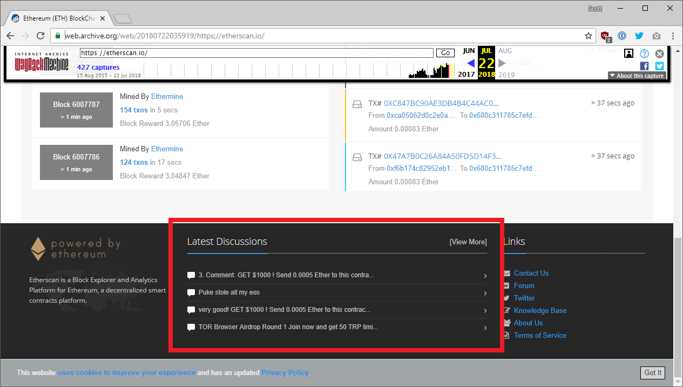Click the Wayback user account icon
683x387 pixels.
point(629,54)
